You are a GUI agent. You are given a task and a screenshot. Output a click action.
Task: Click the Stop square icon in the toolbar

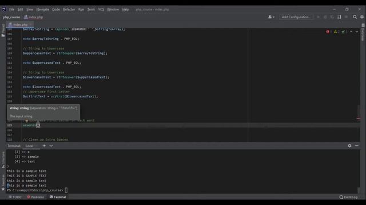point(346,17)
